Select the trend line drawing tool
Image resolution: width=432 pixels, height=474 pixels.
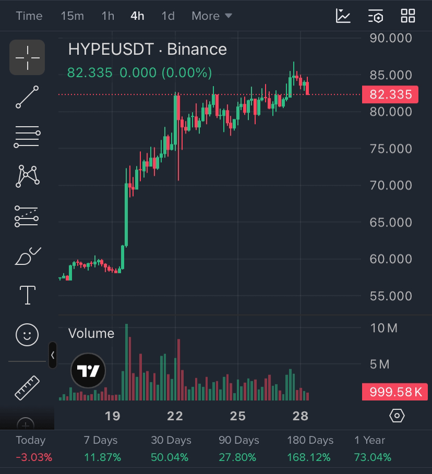click(x=27, y=97)
